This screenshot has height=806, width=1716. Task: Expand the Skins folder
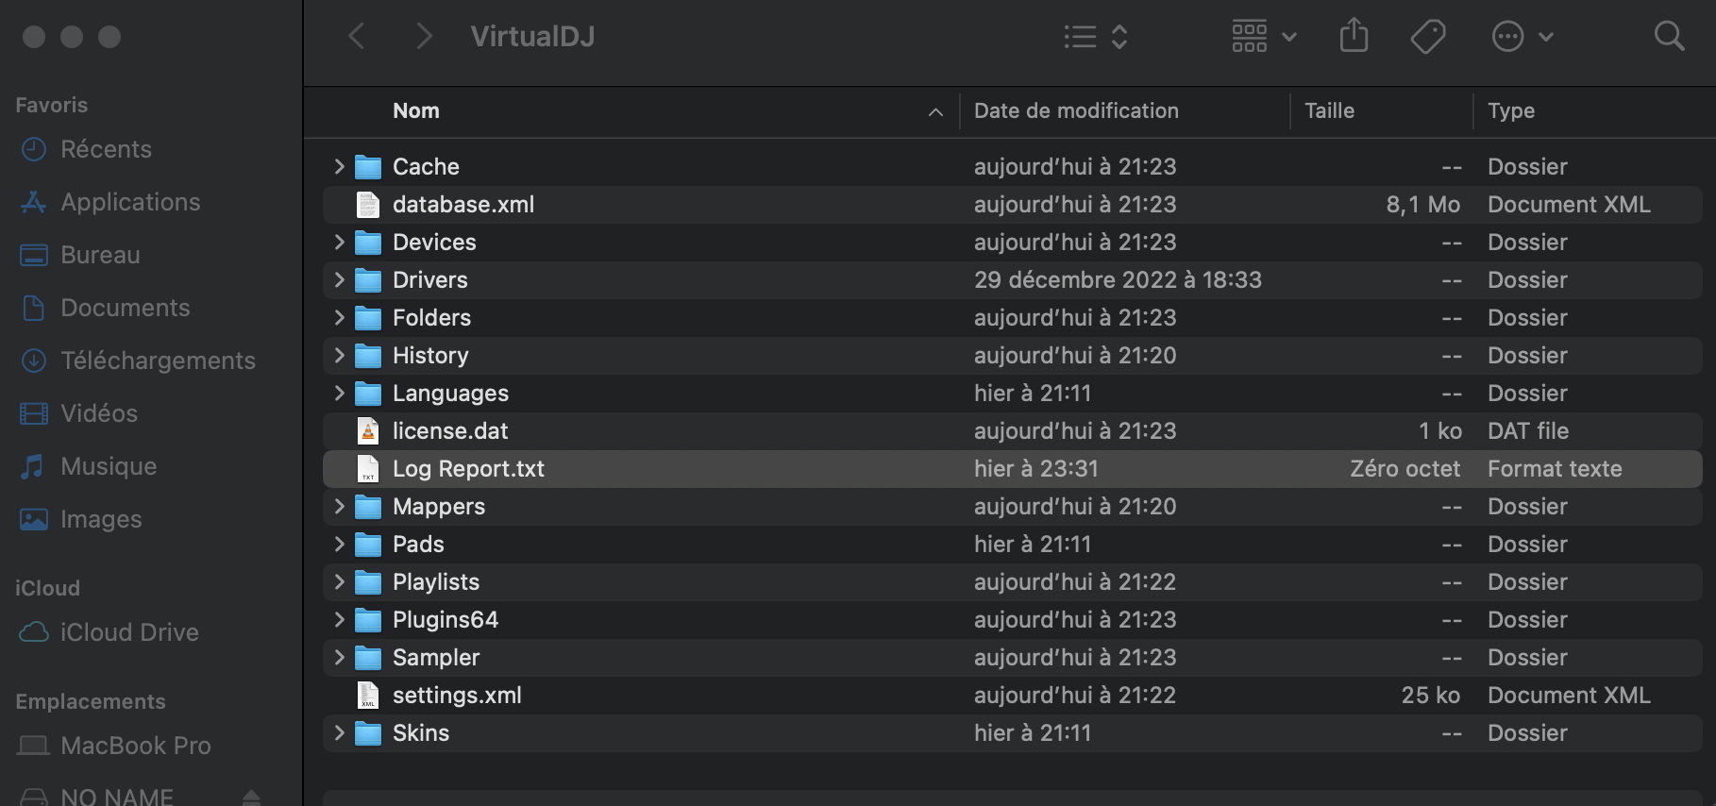(339, 732)
